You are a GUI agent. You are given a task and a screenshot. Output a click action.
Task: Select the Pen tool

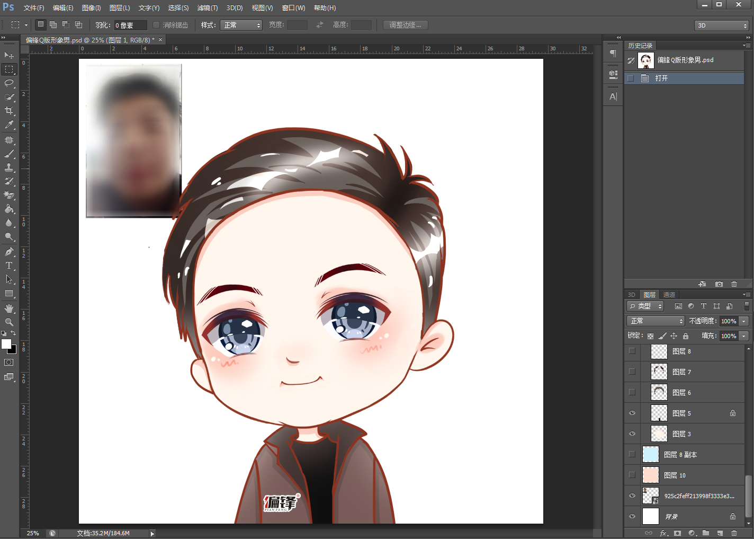pos(9,252)
